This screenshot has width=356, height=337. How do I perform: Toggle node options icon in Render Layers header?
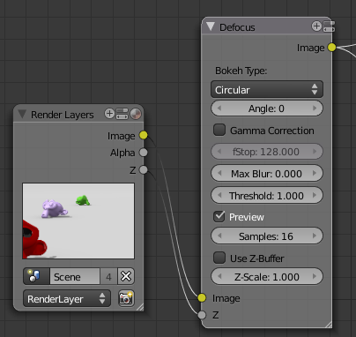coord(122,114)
